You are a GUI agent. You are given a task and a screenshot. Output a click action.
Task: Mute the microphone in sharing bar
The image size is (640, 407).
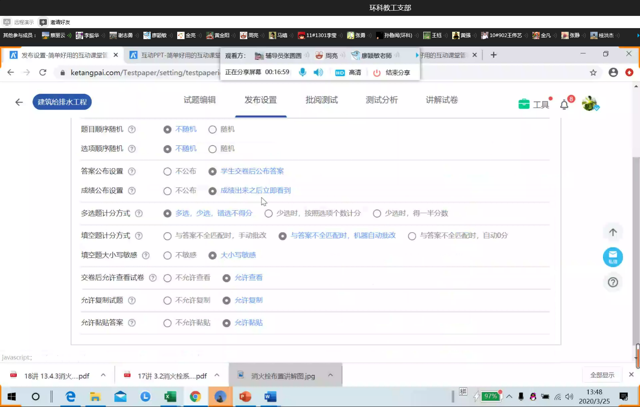[302, 73]
